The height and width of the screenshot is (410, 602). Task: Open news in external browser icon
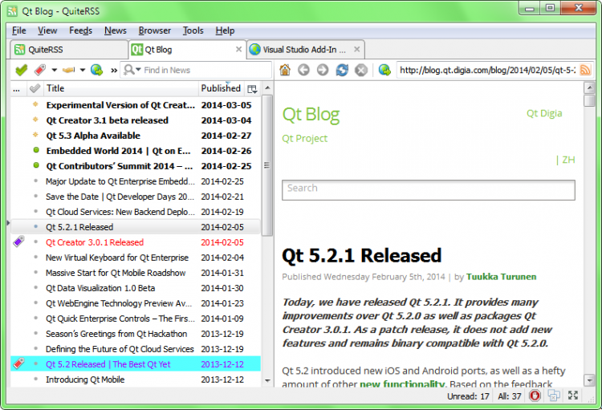click(x=96, y=70)
